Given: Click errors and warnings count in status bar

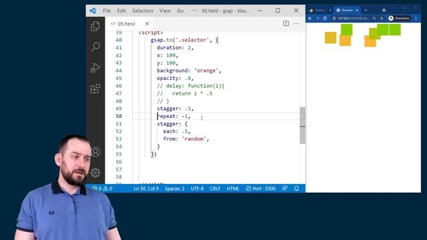Looking at the screenshot, I should [102, 189].
